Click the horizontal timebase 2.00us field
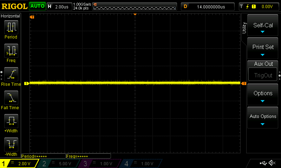Screen dimensions: 281x168 59,7
